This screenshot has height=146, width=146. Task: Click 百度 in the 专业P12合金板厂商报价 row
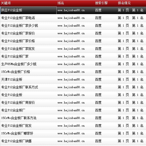98,102
